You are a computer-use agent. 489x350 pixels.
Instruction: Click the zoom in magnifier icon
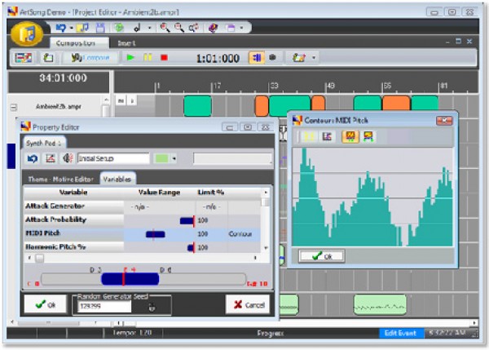[165, 28]
